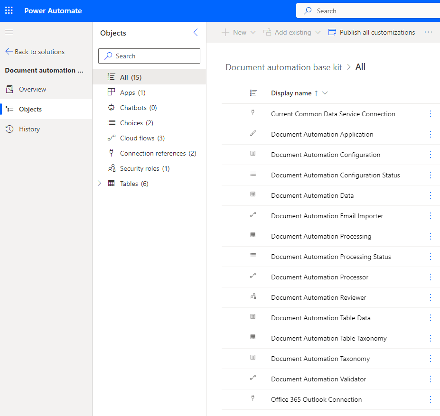Click Publish all customizations button
The width and height of the screenshot is (440, 416).
(x=372, y=32)
